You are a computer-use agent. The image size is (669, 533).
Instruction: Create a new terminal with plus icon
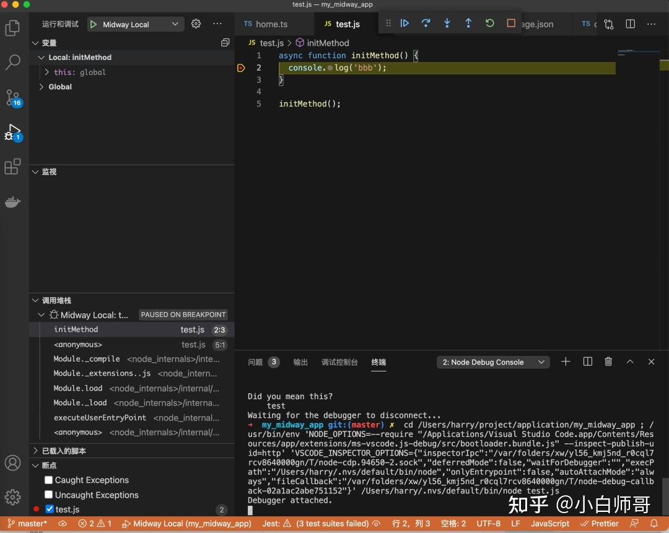566,362
